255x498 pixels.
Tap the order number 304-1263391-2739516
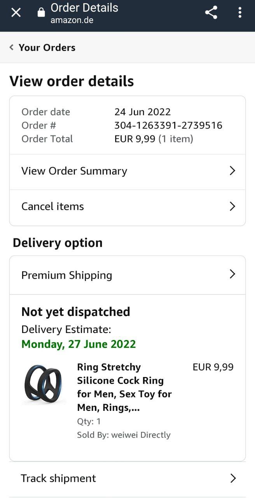[168, 125]
